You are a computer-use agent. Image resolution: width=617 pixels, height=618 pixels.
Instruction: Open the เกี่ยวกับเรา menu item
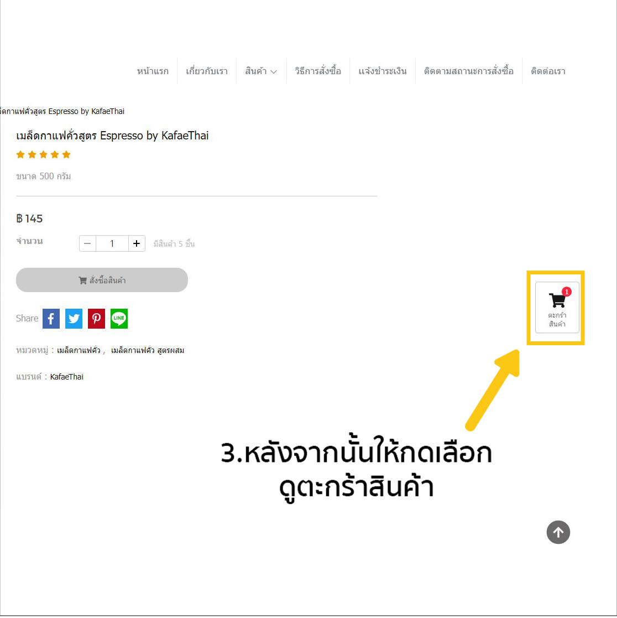click(x=207, y=71)
